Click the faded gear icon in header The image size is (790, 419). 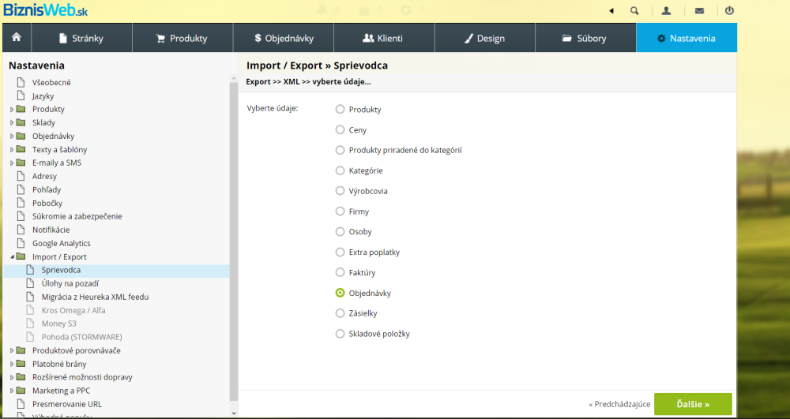click(x=406, y=10)
